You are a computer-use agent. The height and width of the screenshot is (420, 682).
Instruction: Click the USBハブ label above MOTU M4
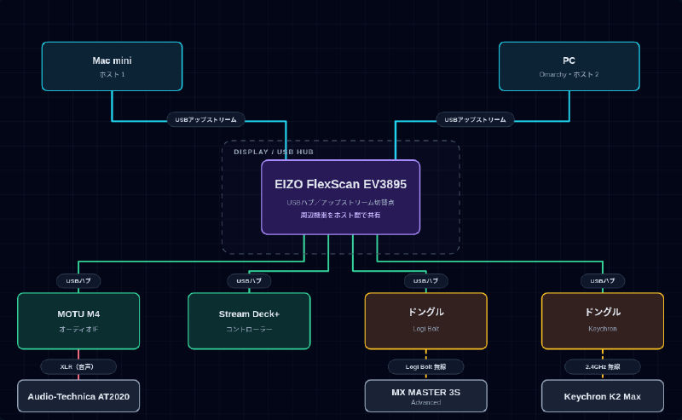coord(78,281)
